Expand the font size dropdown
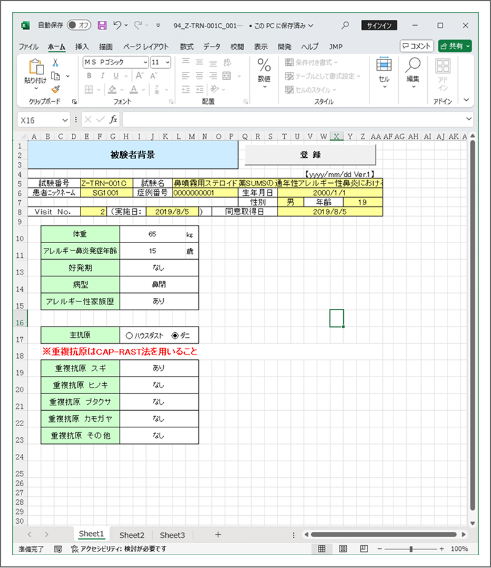 168,63
